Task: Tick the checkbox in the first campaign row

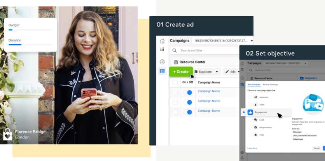Action: (175, 92)
